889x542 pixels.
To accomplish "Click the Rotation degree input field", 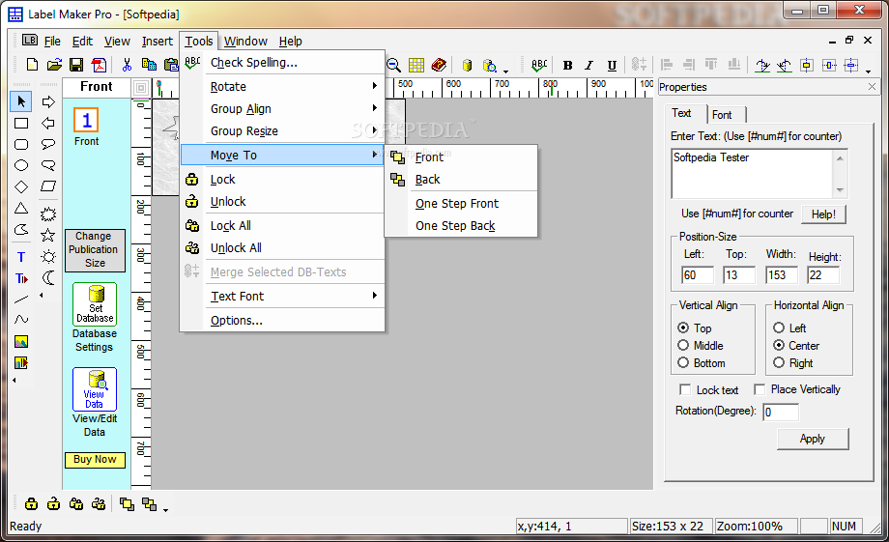I will (781, 413).
